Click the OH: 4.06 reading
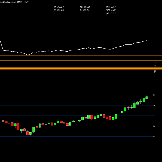 tap(111, 10)
